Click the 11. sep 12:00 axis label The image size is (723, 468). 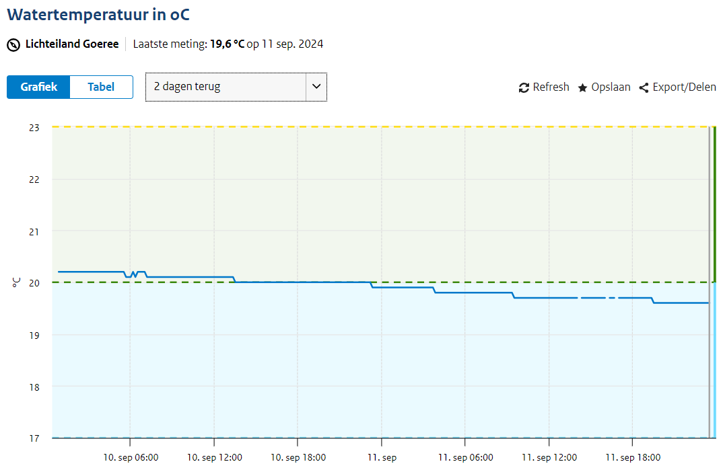[x=549, y=457]
